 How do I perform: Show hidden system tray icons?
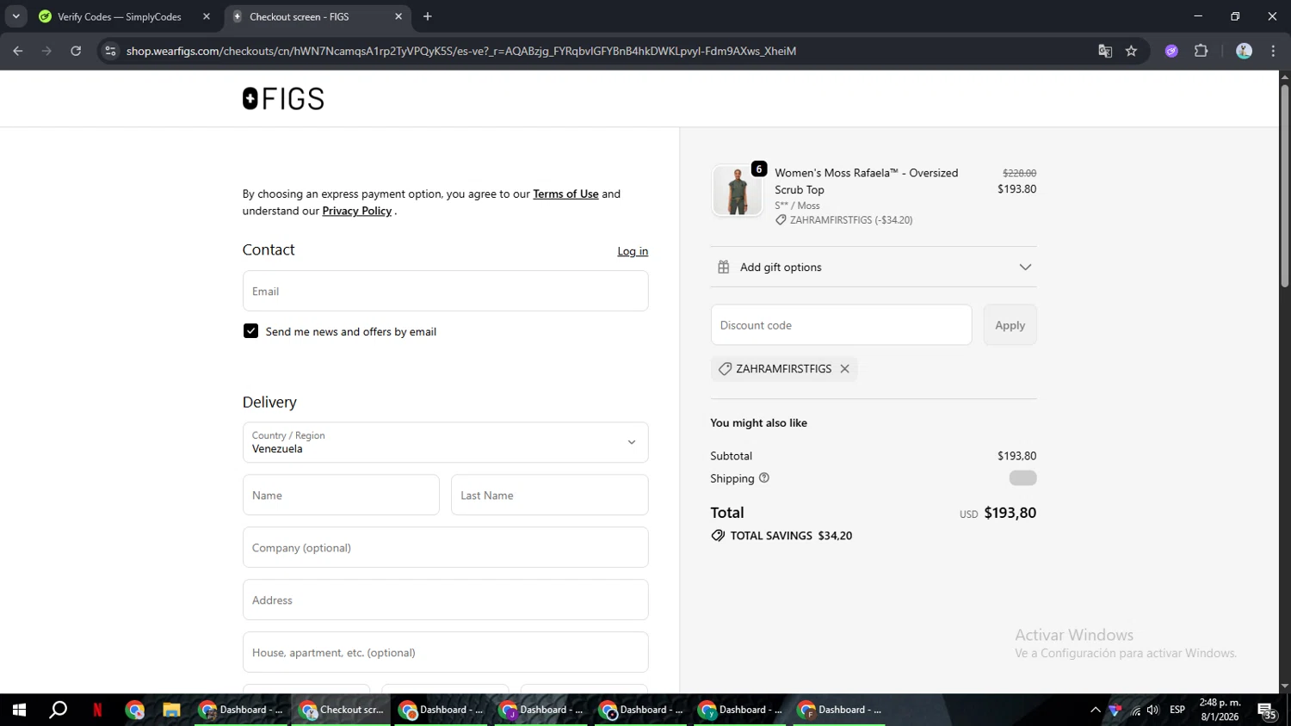(x=1095, y=710)
